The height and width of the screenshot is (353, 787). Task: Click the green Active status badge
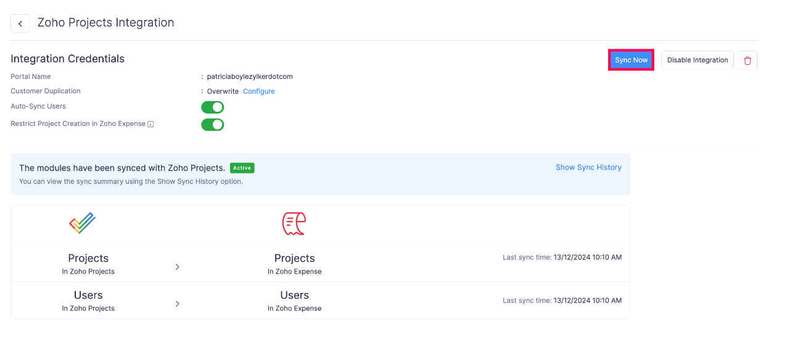(242, 168)
